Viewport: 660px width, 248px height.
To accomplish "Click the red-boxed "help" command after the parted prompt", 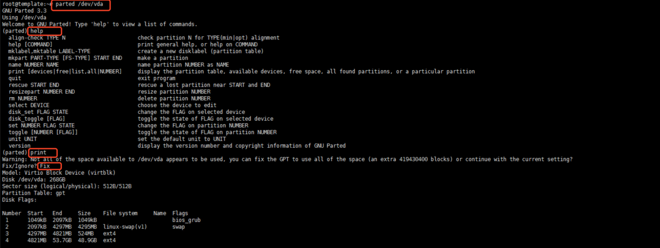I will tap(37, 31).
